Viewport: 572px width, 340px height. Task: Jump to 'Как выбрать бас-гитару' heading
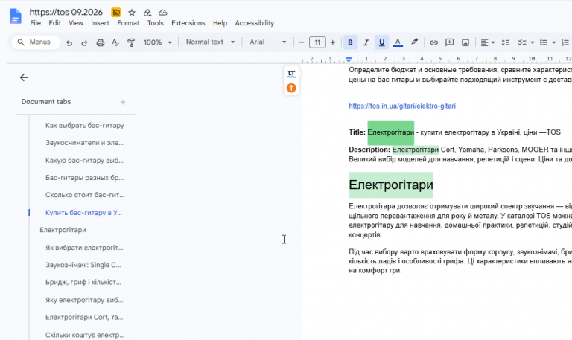coord(85,125)
